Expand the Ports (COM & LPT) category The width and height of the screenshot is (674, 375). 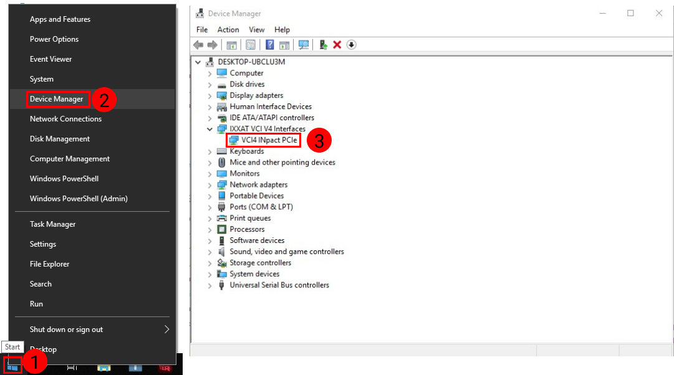click(210, 207)
